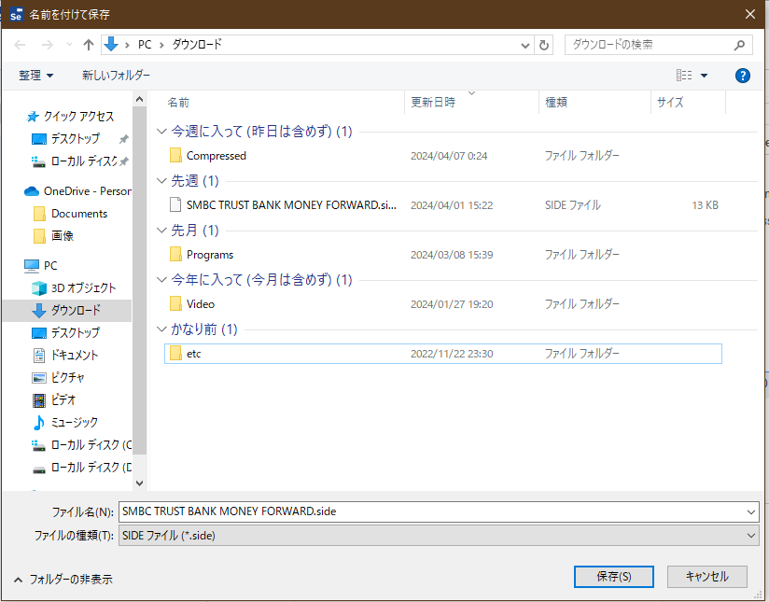Open the help question mark icon
The height and width of the screenshot is (602, 769).
coord(743,76)
